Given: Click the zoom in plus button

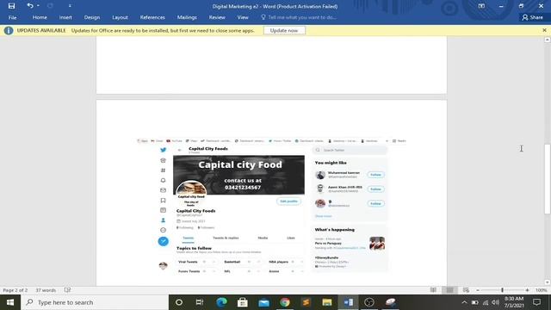Looking at the screenshot, I should click(527, 290).
